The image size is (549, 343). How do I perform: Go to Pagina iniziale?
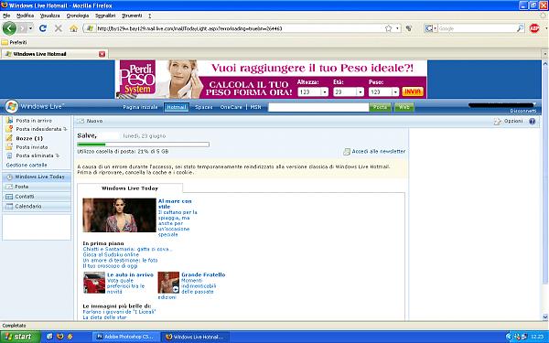click(x=140, y=107)
